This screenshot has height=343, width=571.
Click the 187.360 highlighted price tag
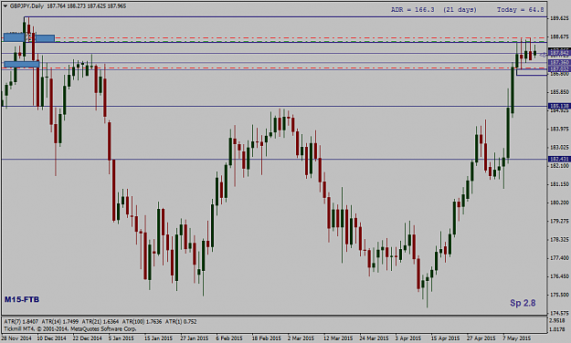tap(559, 63)
